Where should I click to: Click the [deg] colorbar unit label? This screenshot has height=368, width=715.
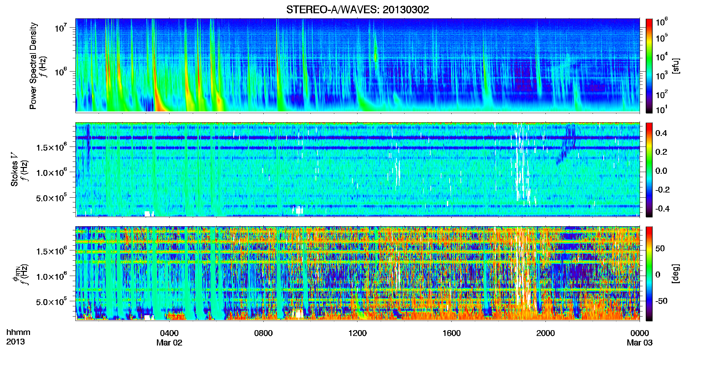676,274
